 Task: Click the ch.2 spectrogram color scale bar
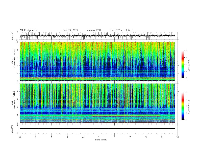[x=183, y=106]
